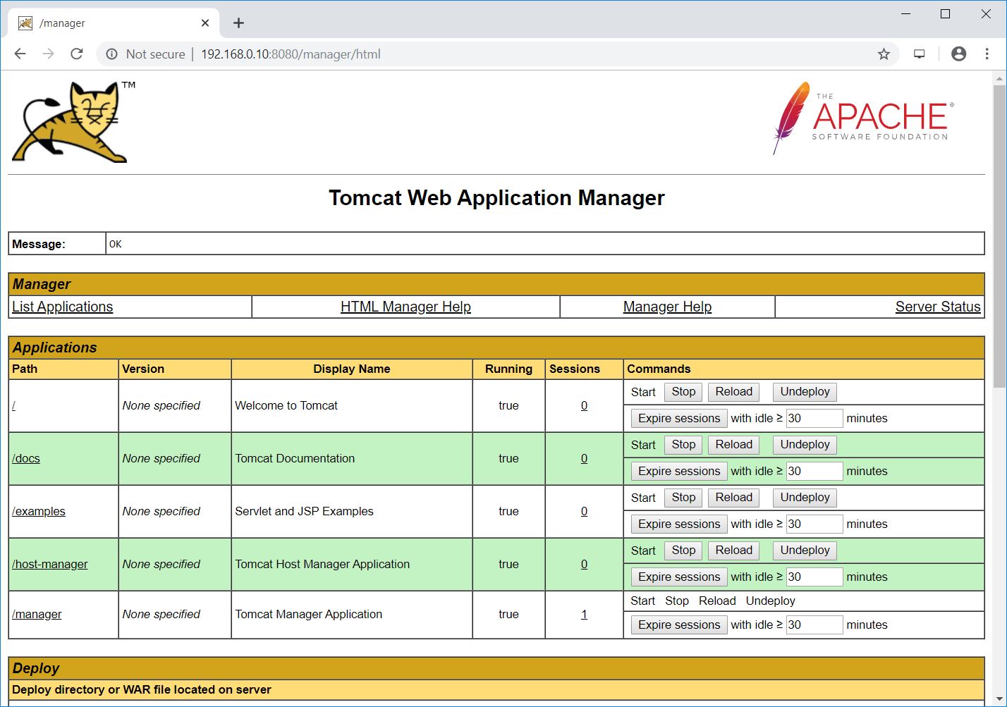Click idle minutes field for root application
The width and height of the screenshot is (1007, 707).
coord(814,418)
